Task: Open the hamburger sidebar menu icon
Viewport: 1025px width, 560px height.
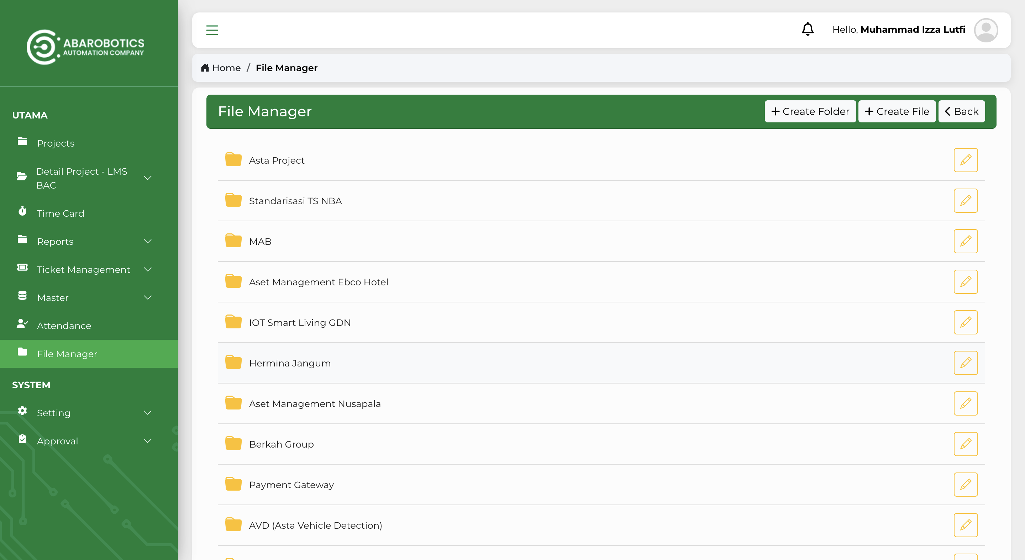Action: 212,30
